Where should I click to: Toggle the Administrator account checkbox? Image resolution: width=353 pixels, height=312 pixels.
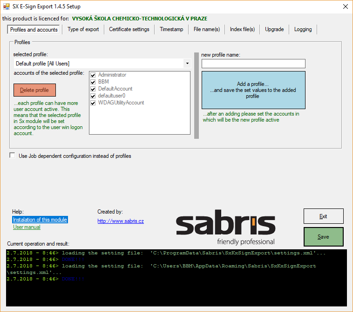click(93, 75)
